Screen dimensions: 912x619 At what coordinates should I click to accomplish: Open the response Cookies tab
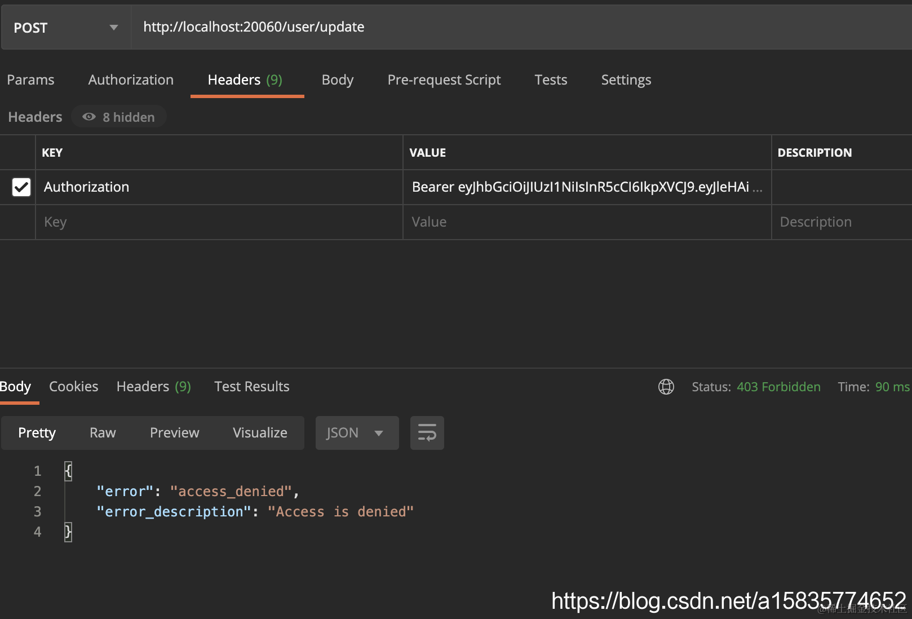click(x=74, y=387)
